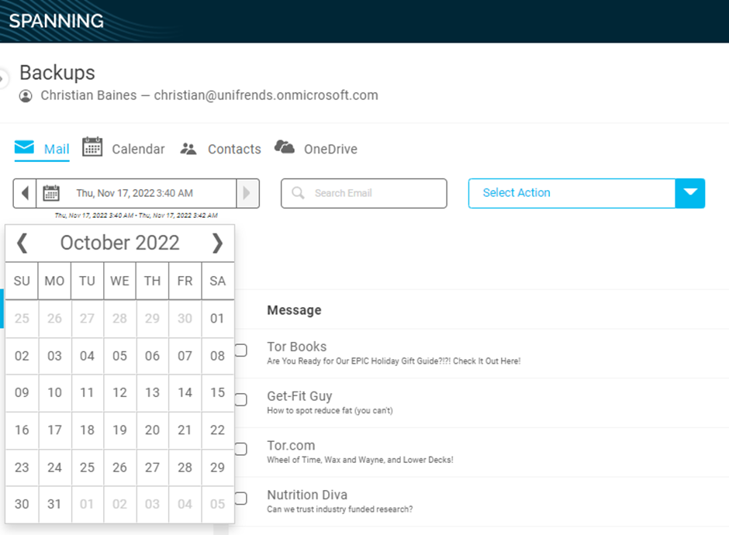Click 'Can we trust industry funded research?' subject

tap(340, 509)
